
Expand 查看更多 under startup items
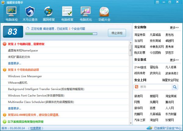tap(14, 108)
